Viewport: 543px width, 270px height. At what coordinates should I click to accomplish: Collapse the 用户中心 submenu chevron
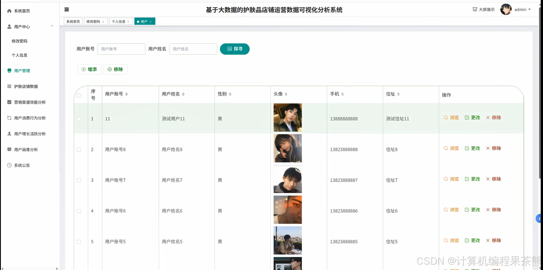coord(52,26)
